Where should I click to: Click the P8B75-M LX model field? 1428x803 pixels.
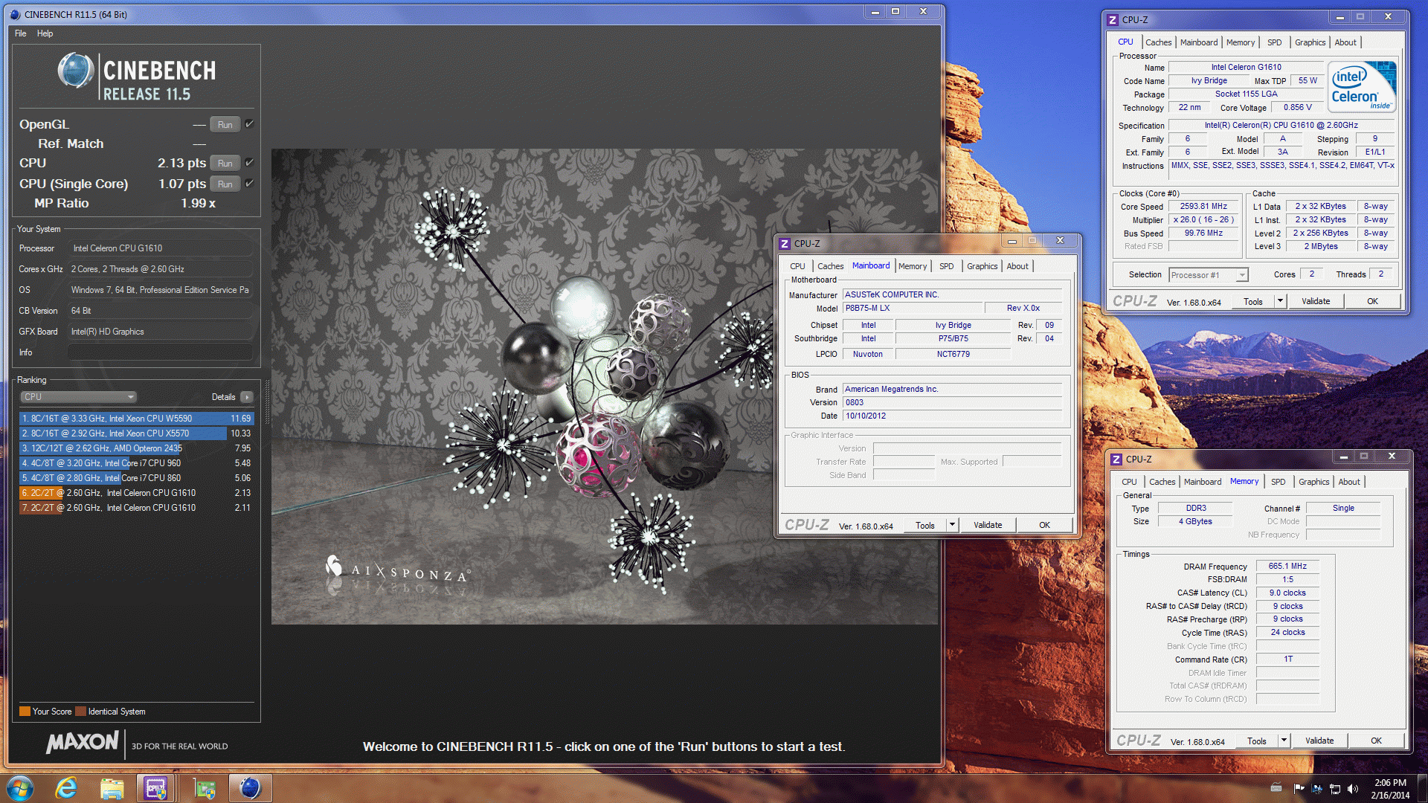point(913,309)
